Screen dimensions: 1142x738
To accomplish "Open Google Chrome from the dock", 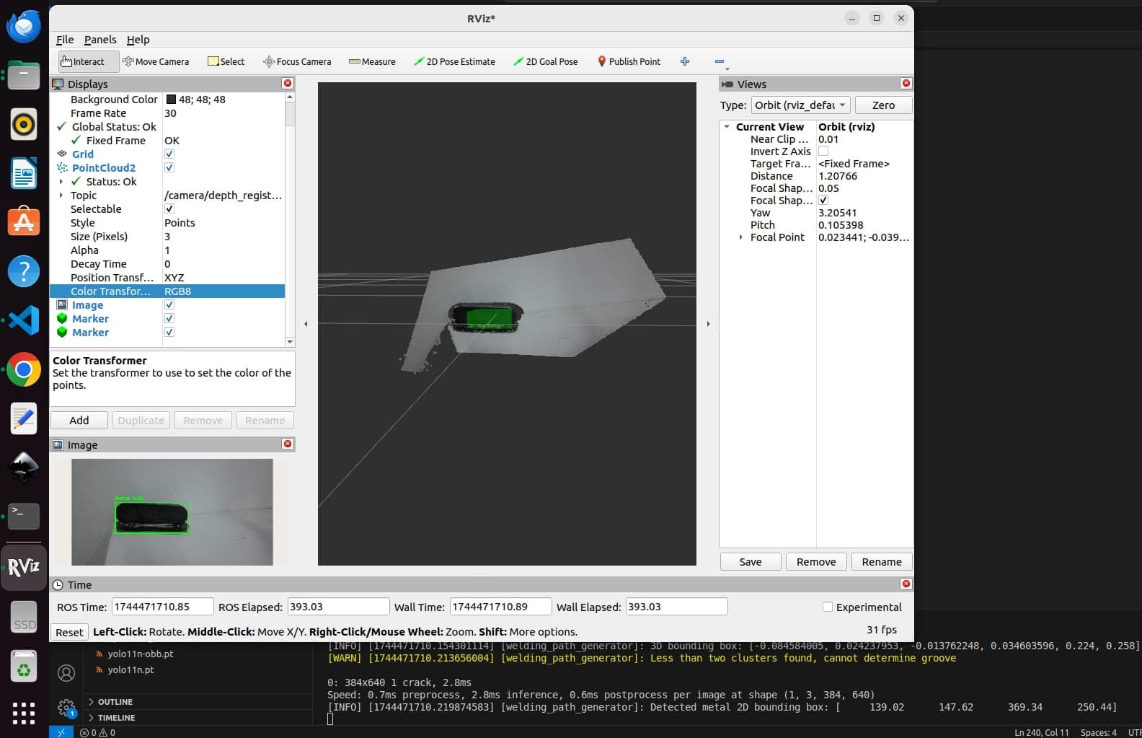I will point(24,370).
